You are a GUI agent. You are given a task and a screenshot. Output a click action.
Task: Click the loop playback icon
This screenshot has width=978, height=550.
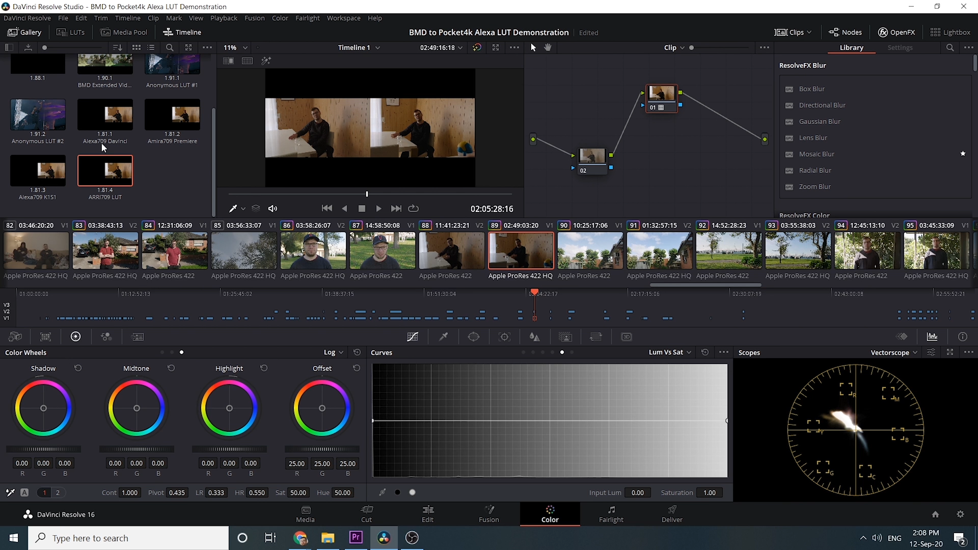click(x=414, y=208)
